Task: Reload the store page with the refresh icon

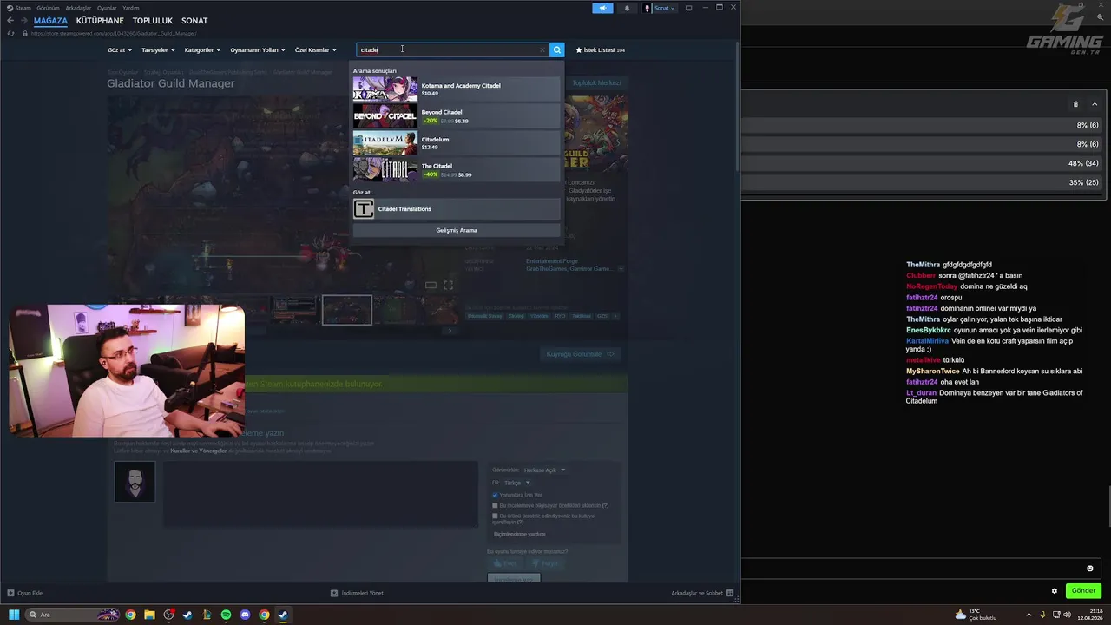Action: click(x=10, y=33)
